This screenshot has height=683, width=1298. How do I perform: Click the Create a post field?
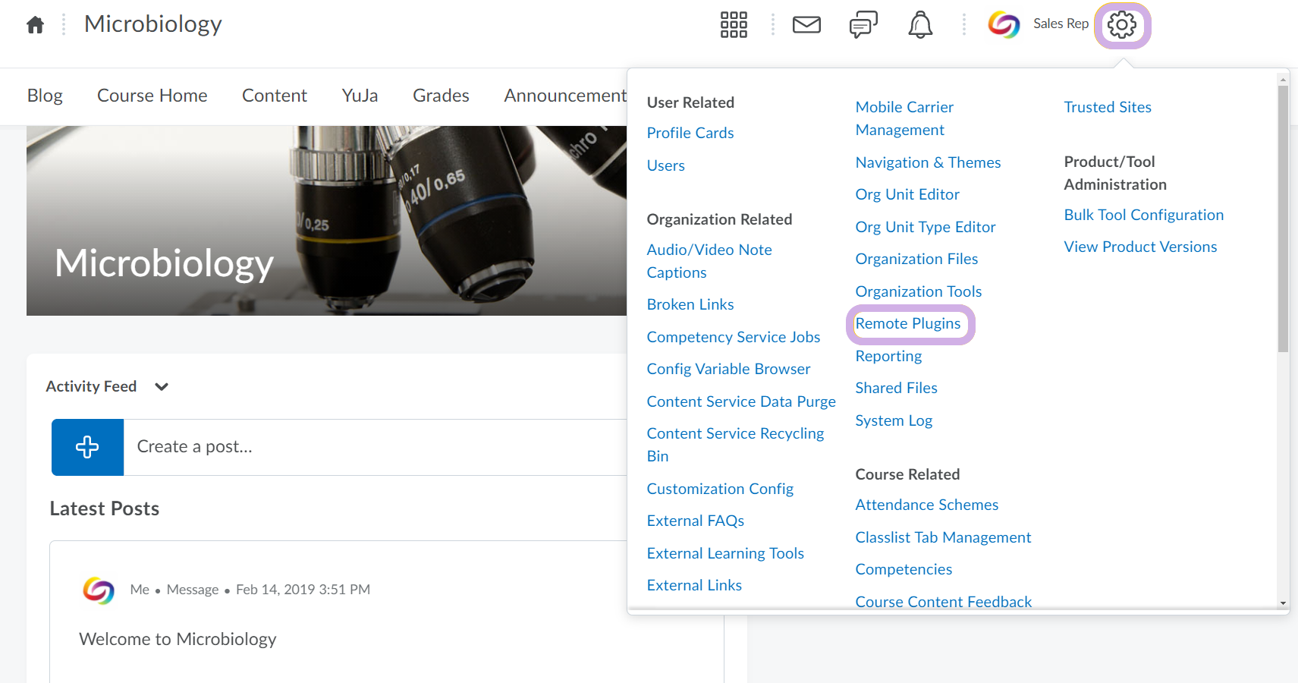[375, 447]
